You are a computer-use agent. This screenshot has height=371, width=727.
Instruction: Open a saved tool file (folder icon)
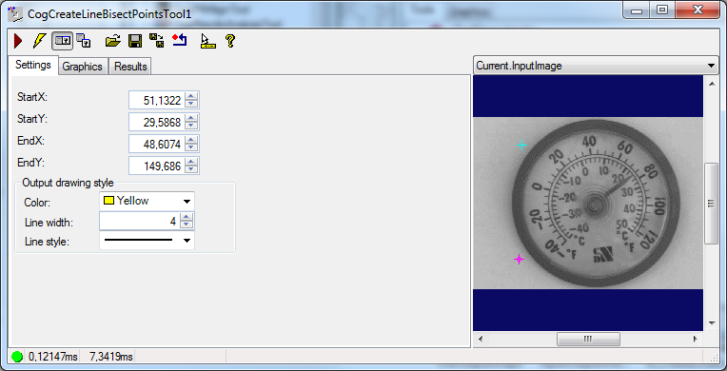coord(112,41)
